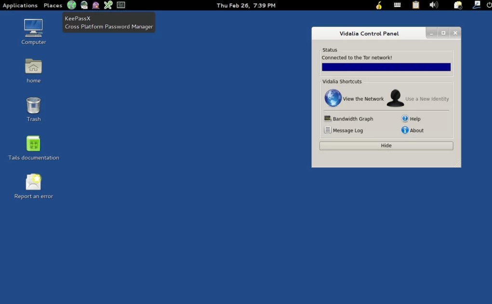The width and height of the screenshot is (492, 304).
Task: Click the 'Connected to the Tor network!' status text
Action: [357, 58]
